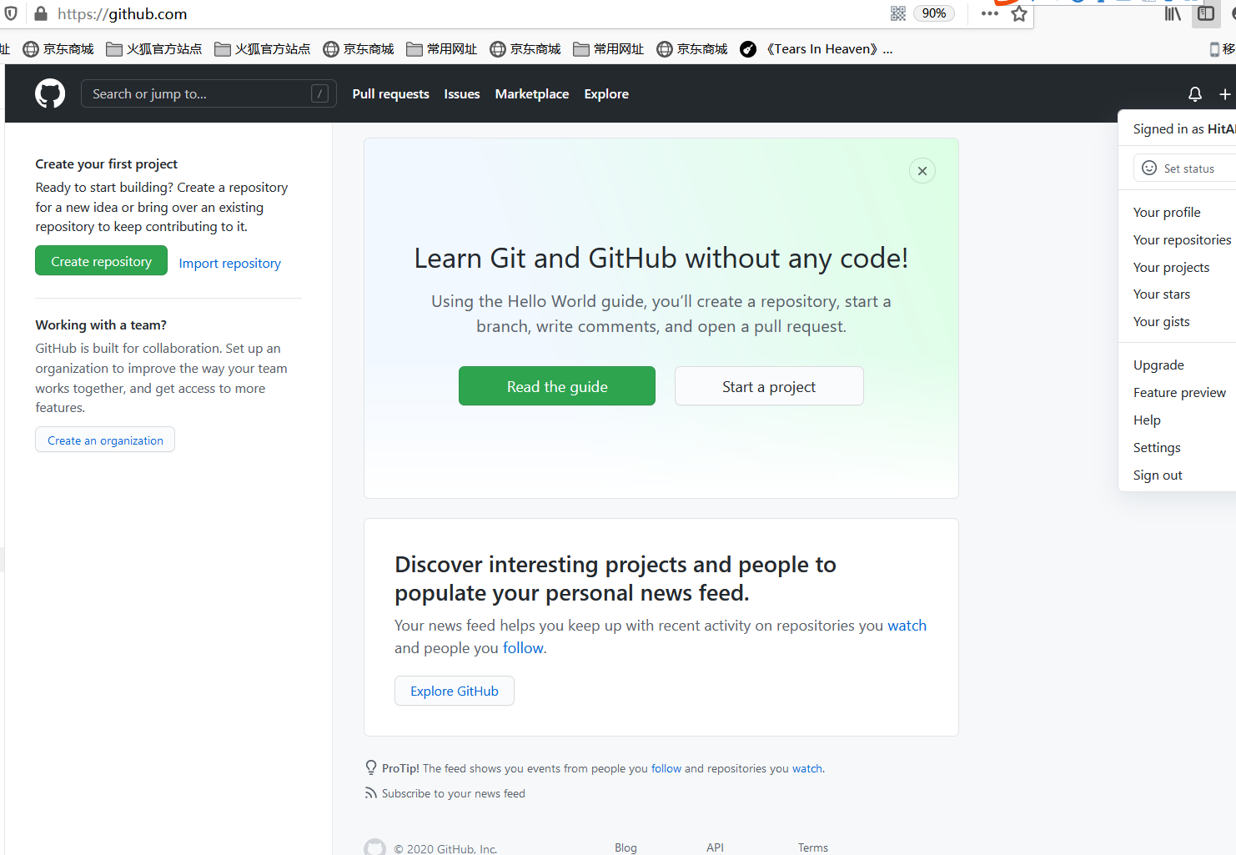
Task: Select Settings from the account dropdown
Action: [x=1156, y=447]
